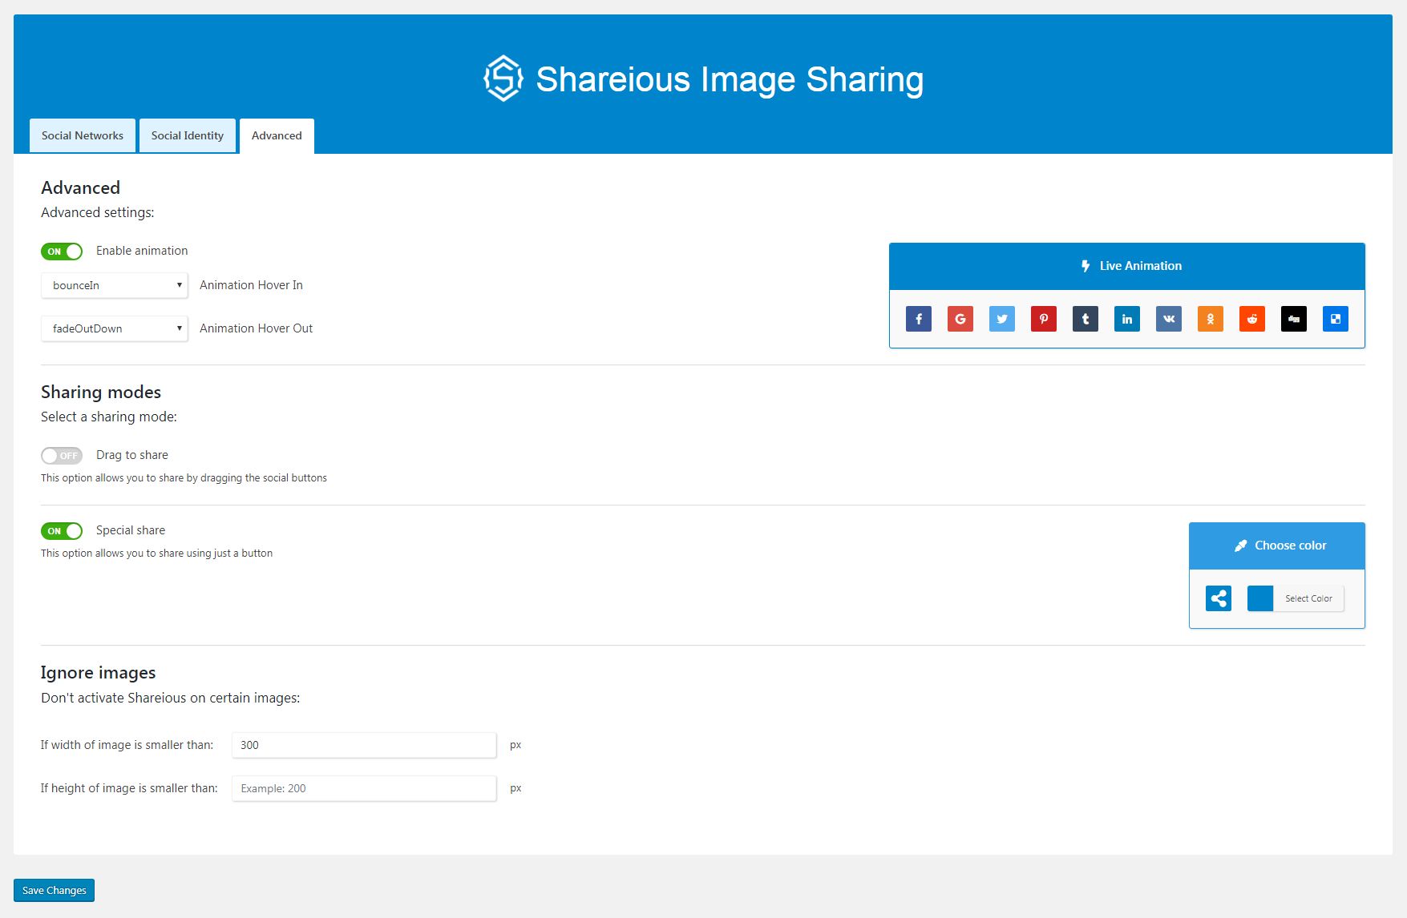This screenshot has height=918, width=1407.
Task: Click the Facebook icon in Live Animation
Action: pos(919,319)
